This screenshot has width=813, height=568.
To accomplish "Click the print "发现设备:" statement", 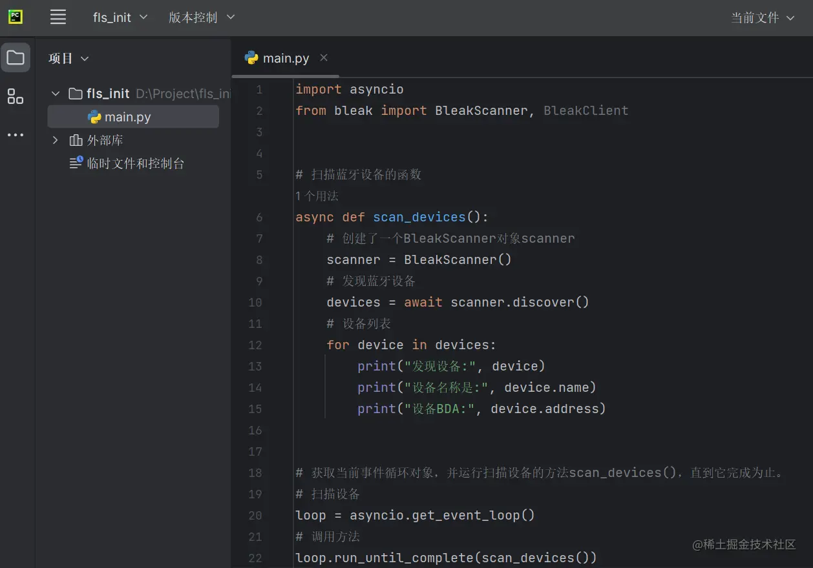I will [451, 366].
